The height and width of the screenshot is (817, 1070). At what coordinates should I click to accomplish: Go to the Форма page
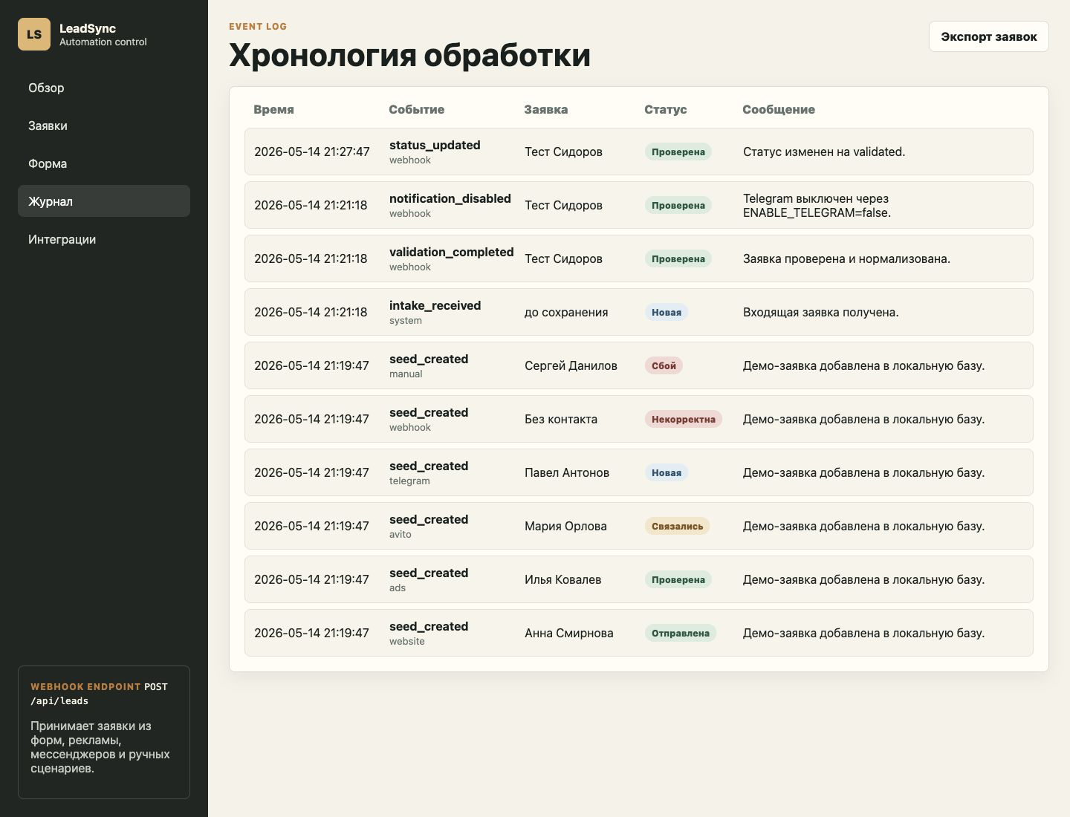tap(104, 163)
